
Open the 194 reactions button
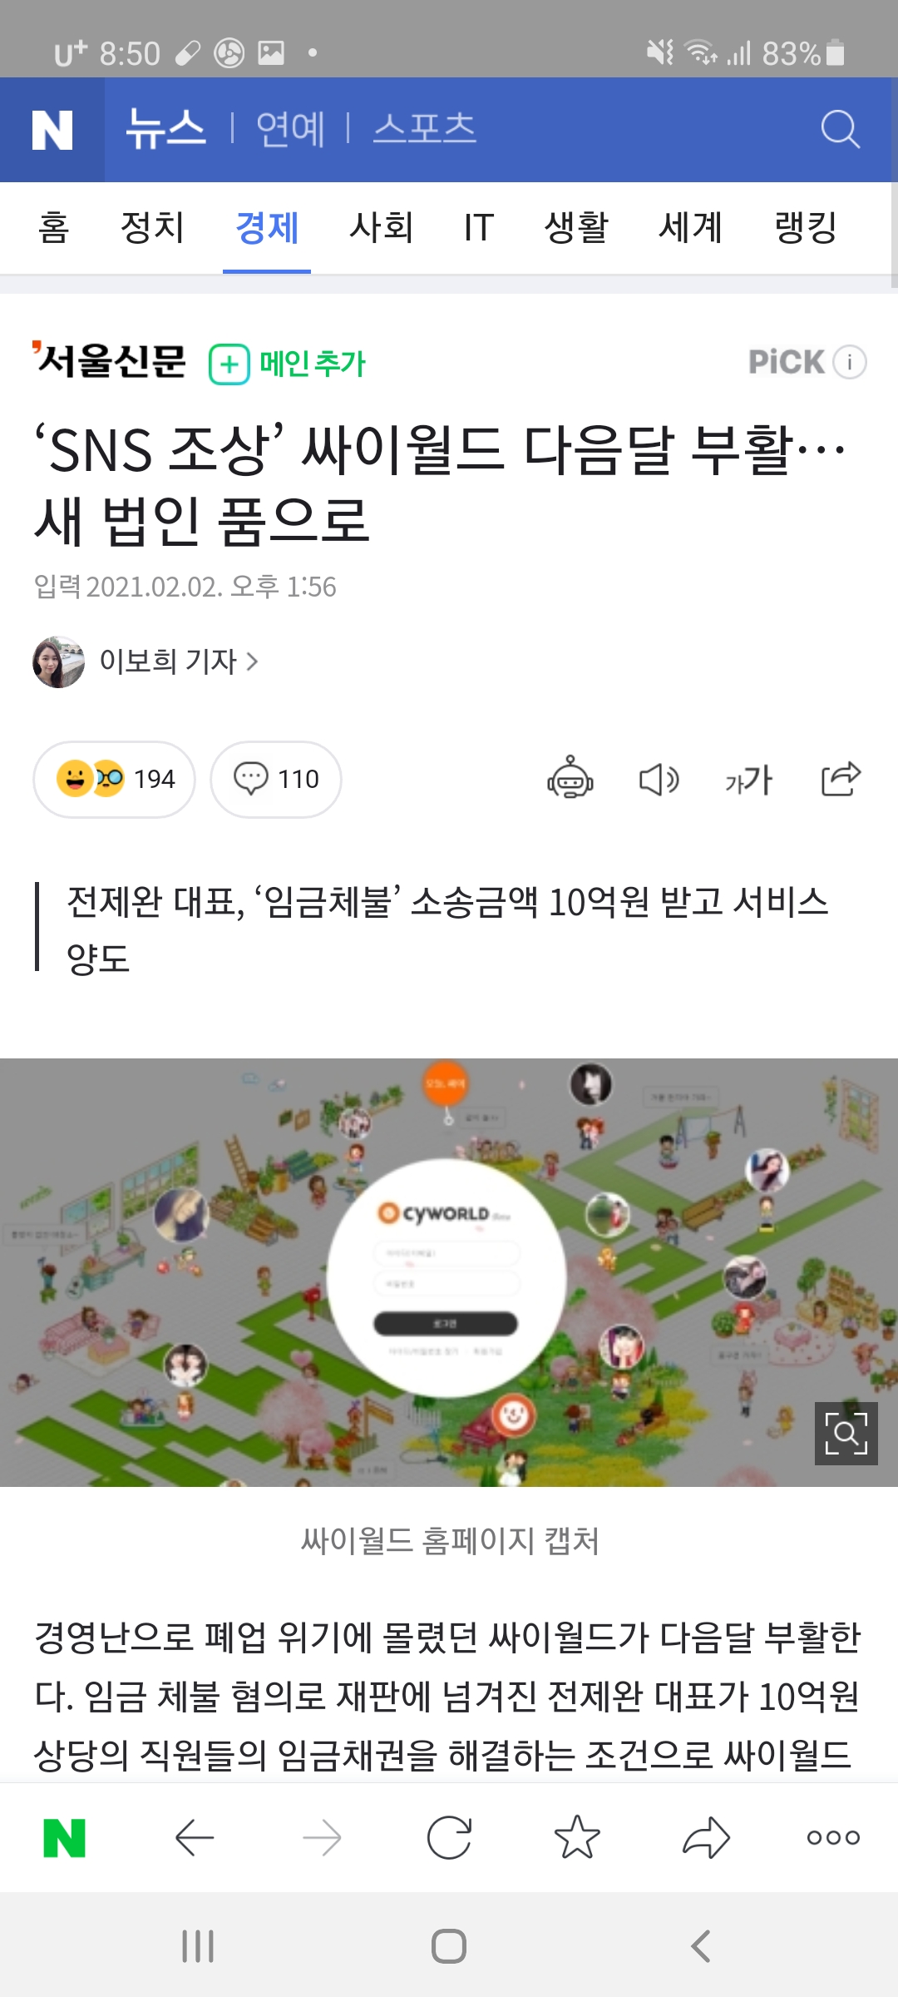114,779
